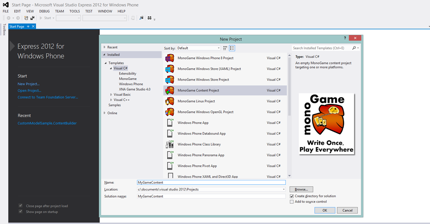Image resolution: width=430 pixels, height=224 pixels.
Task: Expand the Recent tree node
Action: [x=105, y=47]
